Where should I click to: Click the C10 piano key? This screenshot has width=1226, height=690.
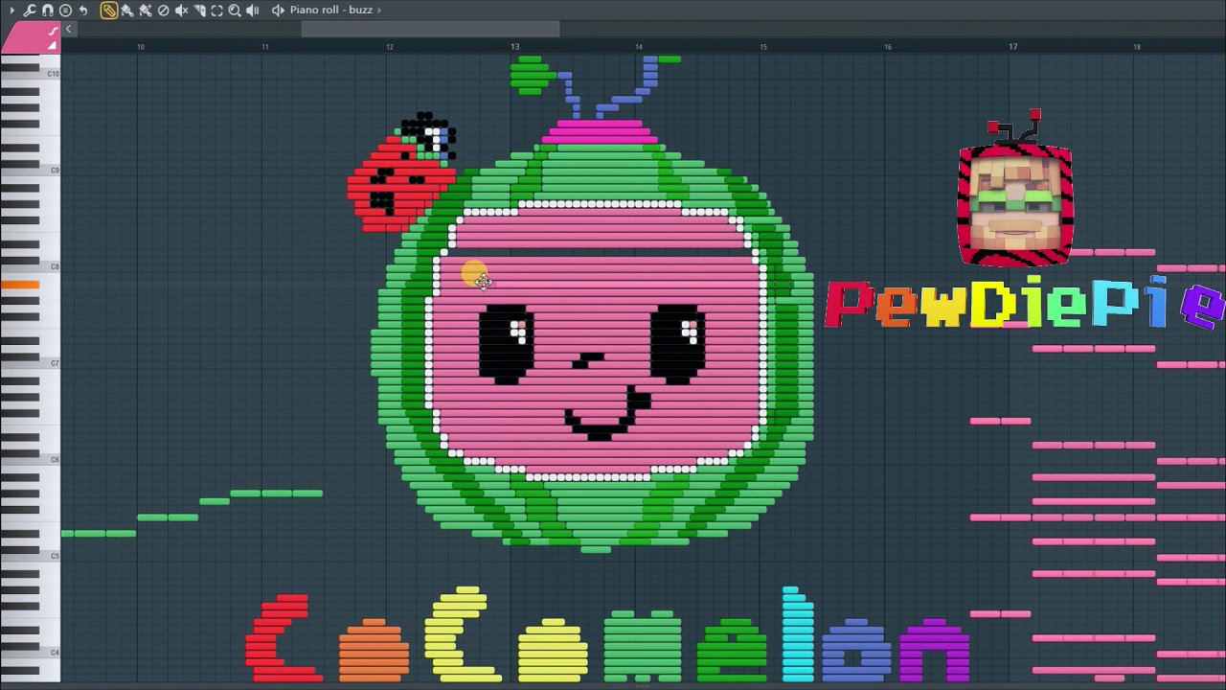click(31, 74)
